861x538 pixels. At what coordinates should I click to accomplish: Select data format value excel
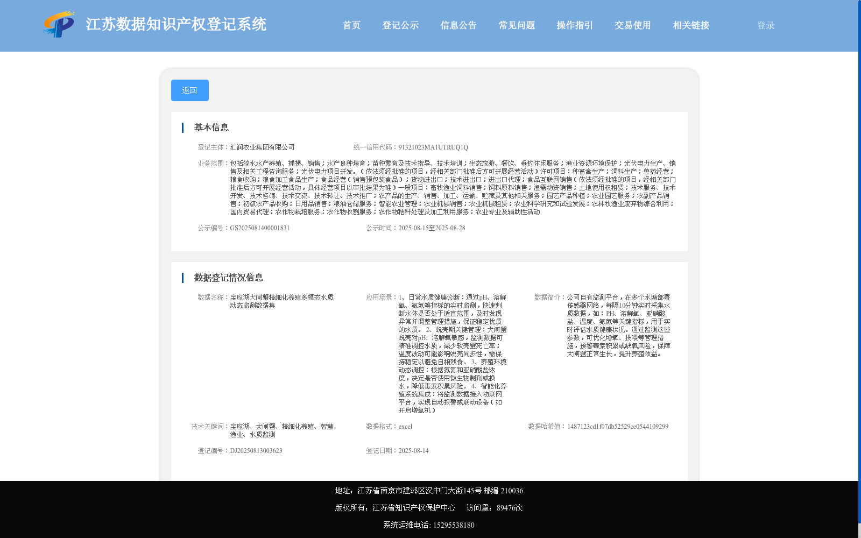pos(405,427)
